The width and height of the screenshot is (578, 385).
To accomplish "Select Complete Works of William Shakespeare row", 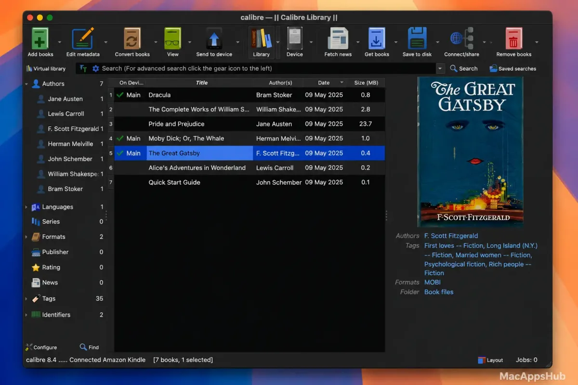I will [250, 109].
